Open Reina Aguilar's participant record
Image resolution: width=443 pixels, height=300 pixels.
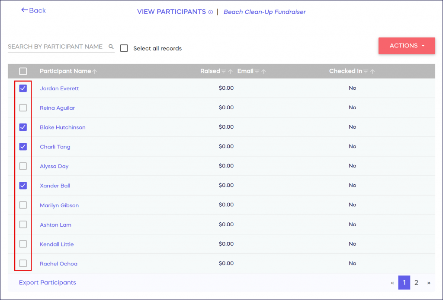coord(58,108)
